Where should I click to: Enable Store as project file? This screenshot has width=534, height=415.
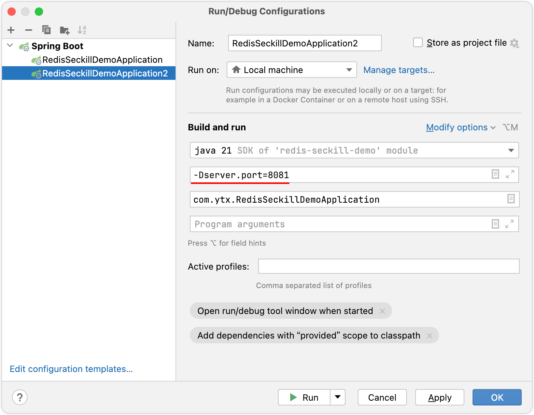click(x=418, y=42)
